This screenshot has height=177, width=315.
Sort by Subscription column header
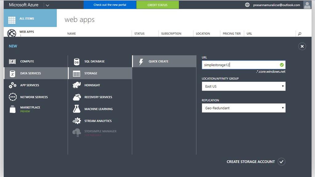171,34
